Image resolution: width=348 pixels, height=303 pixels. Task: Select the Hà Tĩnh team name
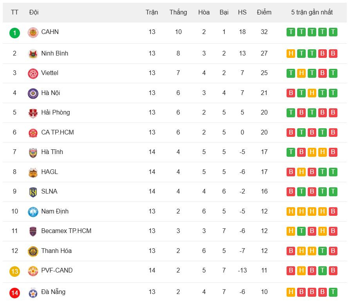pyautogui.click(x=52, y=152)
